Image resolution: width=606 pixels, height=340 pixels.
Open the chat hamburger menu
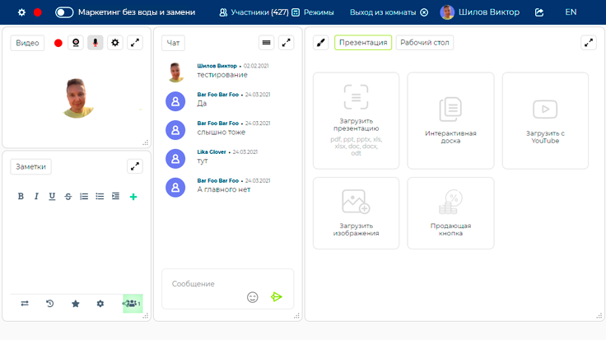point(266,43)
